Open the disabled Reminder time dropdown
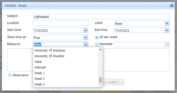Image resolution: width=177 pixels, height=93 pixels. (x=167, y=44)
